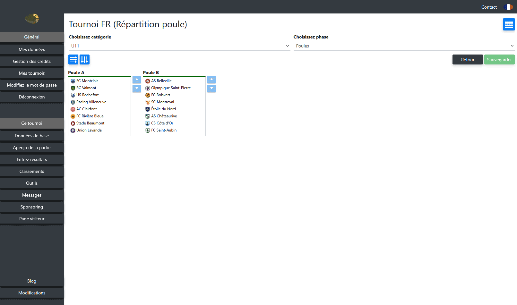Viewport: 517px width, 305px height.
Task: Select Racing Villeneuve in Poule A
Action: 99,102
